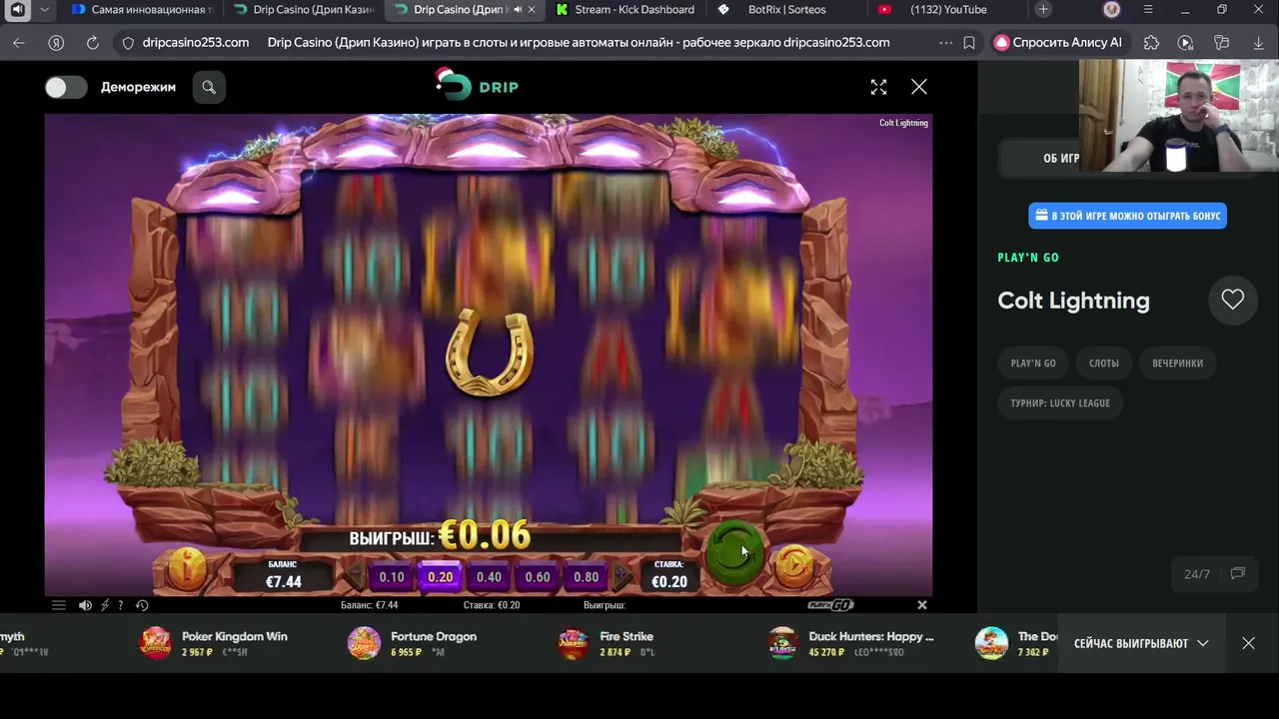1279x719 pixels.
Task: Go to the Drip logo home link
Action: click(478, 86)
